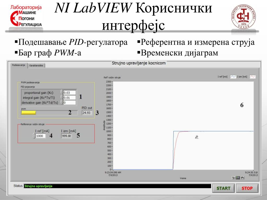The image size is (267, 200).
Task: Click the 1000 y-axis tick label
Action: tap(108, 131)
